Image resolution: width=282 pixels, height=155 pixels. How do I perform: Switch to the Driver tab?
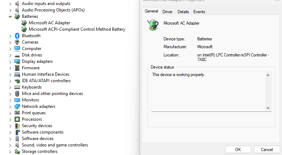168,12
